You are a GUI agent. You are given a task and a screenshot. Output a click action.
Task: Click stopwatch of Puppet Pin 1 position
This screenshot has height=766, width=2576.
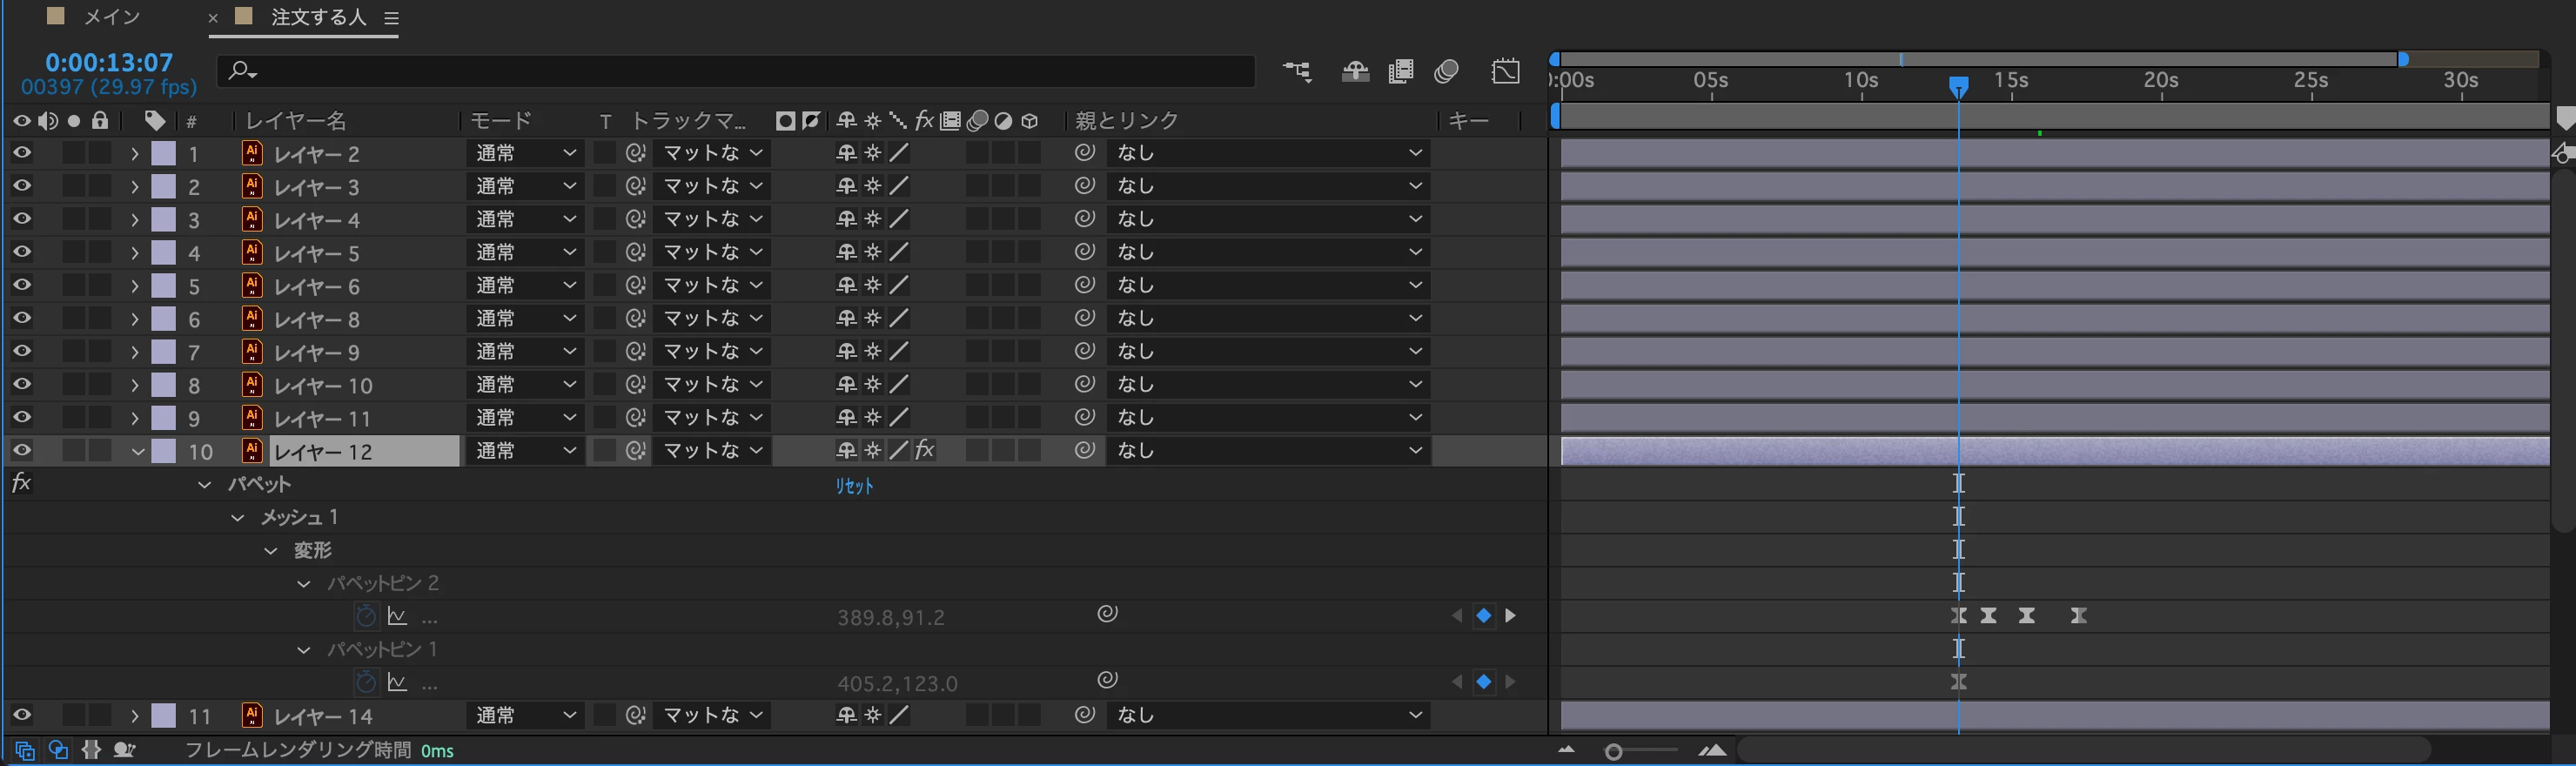[366, 682]
